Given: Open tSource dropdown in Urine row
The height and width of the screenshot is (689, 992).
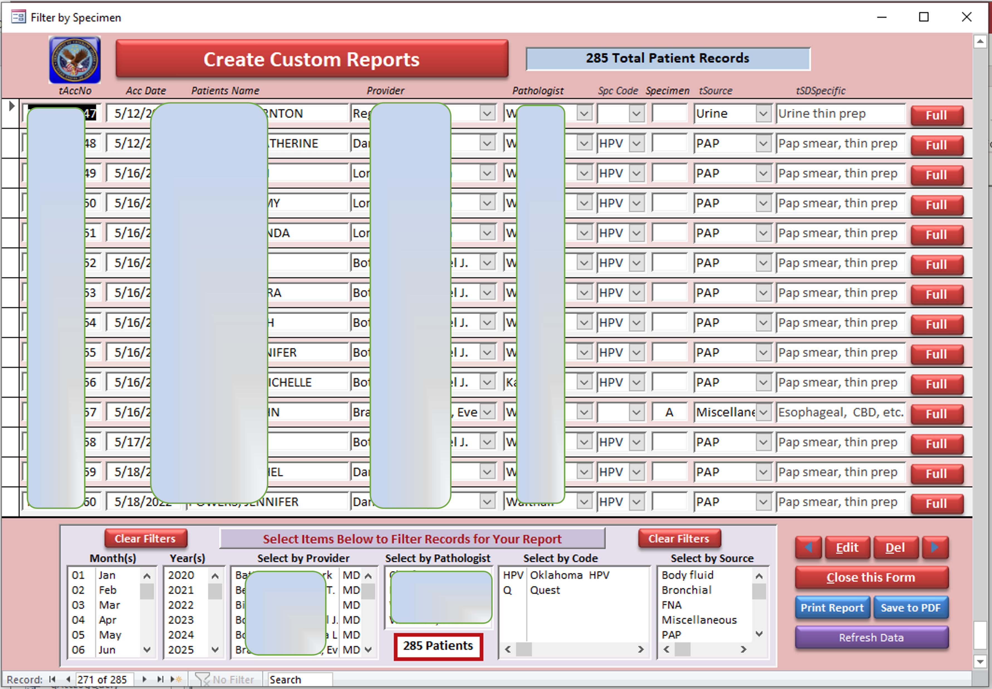Looking at the screenshot, I should pyautogui.click(x=763, y=114).
